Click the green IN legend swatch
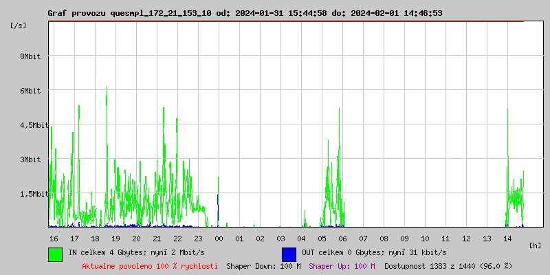 [55, 254]
